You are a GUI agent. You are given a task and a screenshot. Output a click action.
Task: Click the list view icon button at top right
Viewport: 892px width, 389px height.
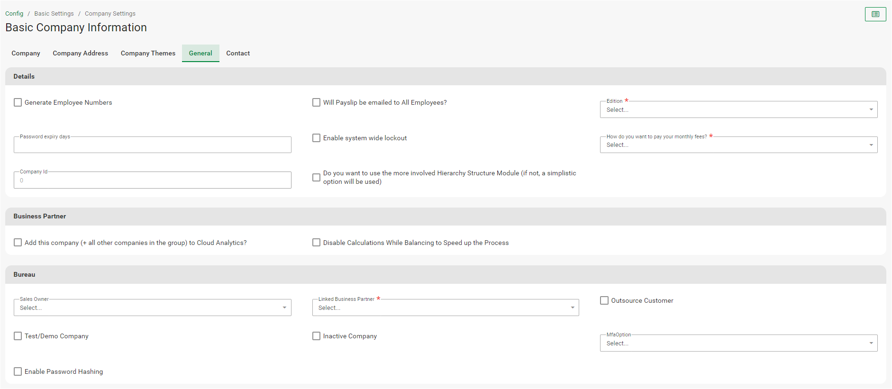875,14
